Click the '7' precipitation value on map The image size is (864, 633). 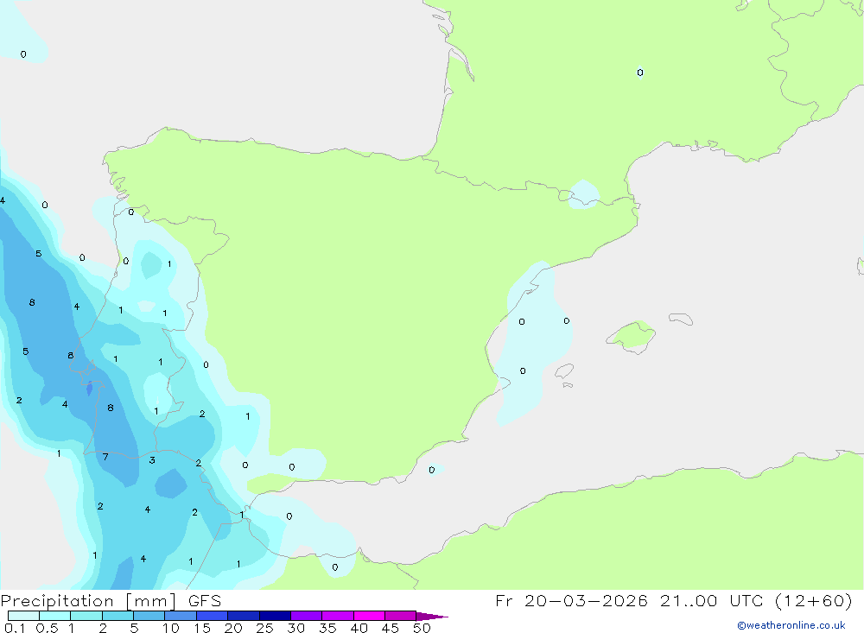105,457
